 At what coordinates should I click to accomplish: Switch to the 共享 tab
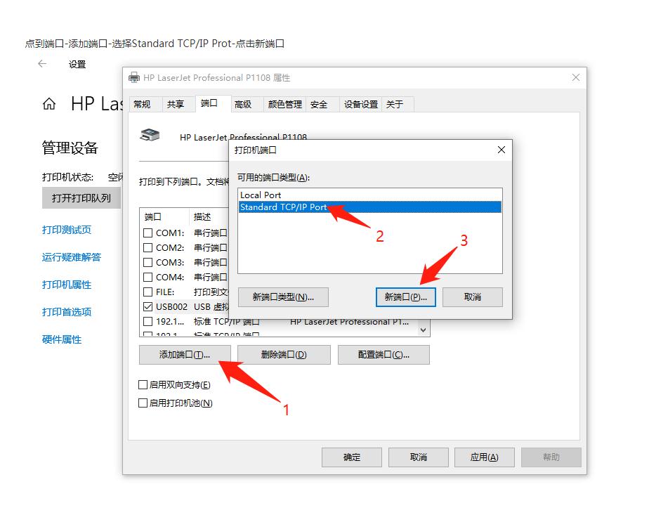[179, 104]
